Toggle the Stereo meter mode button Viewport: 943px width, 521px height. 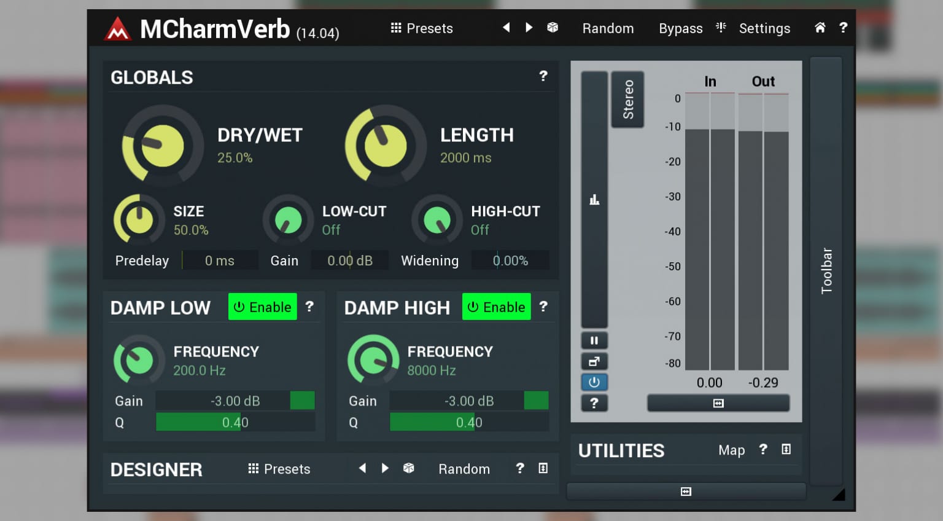(x=627, y=99)
